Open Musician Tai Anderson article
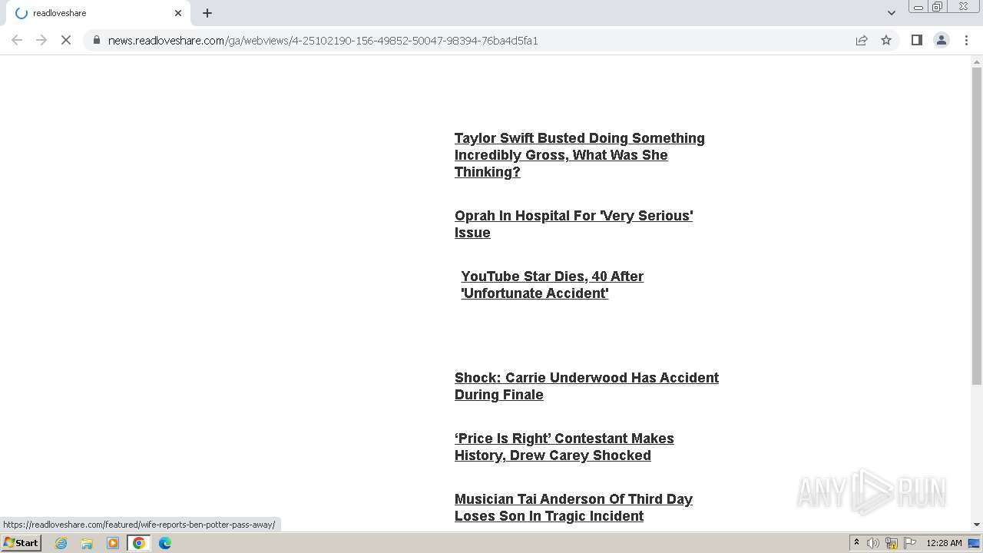Screen dimensions: 983x553 click(x=574, y=508)
